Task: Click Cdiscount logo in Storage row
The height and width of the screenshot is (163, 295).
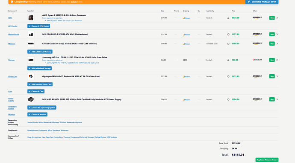Action: pos(257,60)
